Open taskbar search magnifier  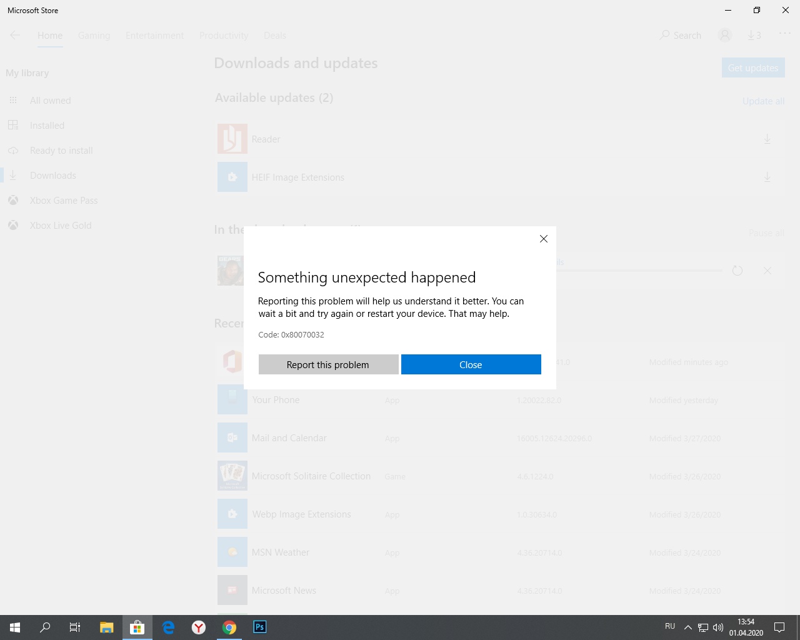click(45, 627)
